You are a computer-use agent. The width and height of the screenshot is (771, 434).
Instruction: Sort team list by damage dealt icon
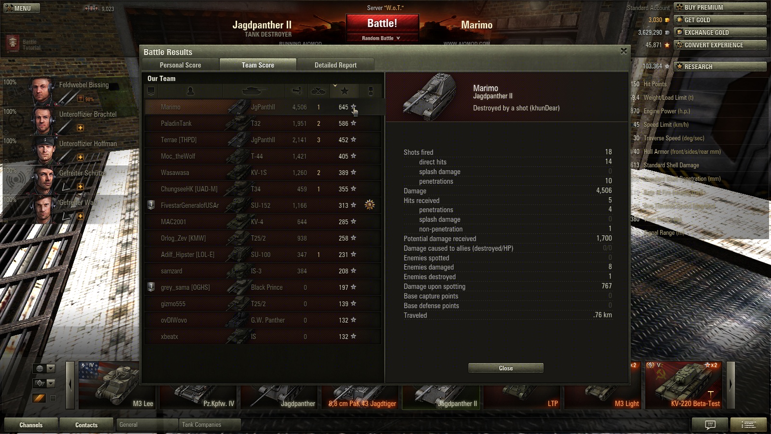pyautogui.click(x=297, y=91)
